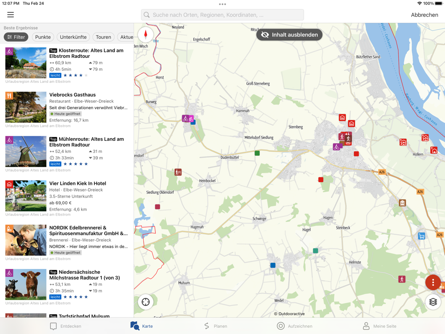This screenshot has height=334, width=445.
Task: Tap the shopping cart marker near A26
Action: 421,236
